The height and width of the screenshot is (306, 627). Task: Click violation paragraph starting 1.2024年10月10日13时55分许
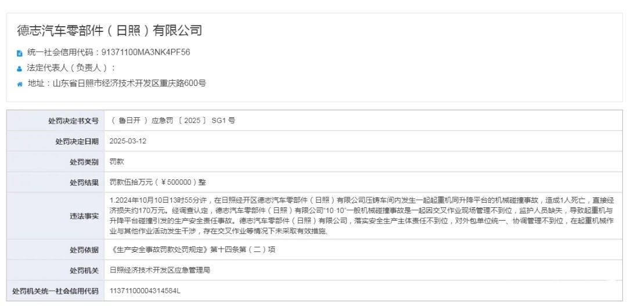362,215
